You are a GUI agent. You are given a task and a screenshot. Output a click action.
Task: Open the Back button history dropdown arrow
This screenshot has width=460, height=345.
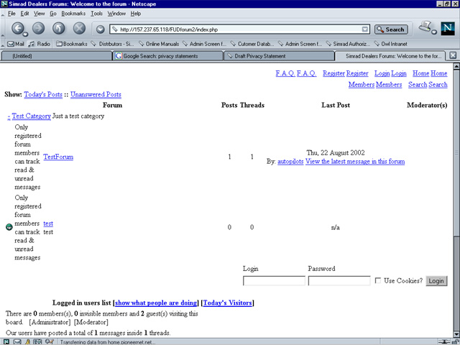coord(25,34)
